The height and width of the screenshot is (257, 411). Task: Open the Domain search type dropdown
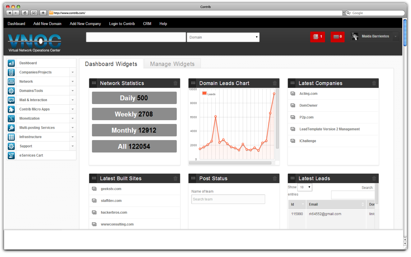click(223, 37)
